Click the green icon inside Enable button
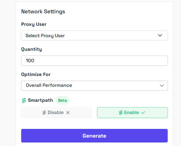The image size is (181, 146). [121, 113]
